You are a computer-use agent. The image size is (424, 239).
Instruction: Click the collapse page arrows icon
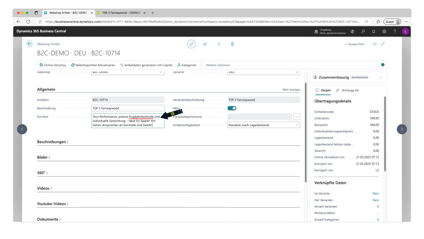pyautogui.click(x=383, y=44)
